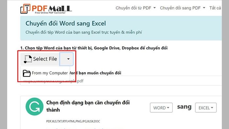Open the Chuyển đổi từ PDF menu
The image size is (229, 129).
135,8
